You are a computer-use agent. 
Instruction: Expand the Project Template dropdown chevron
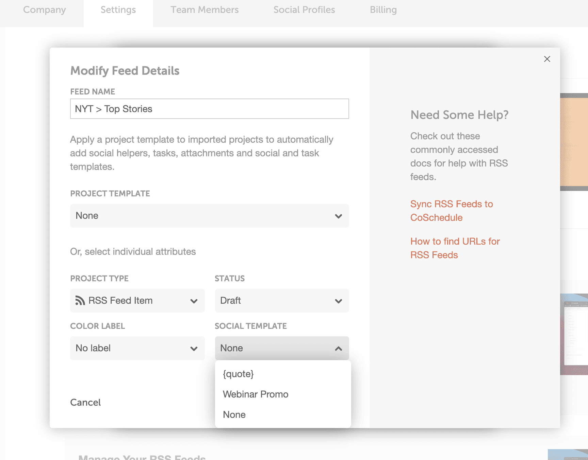tap(338, 216)
